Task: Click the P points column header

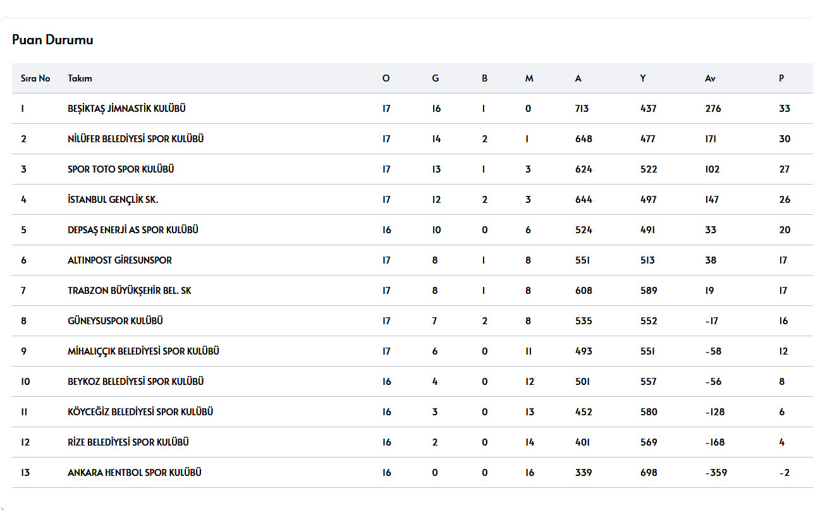Action: pos(781,78)
